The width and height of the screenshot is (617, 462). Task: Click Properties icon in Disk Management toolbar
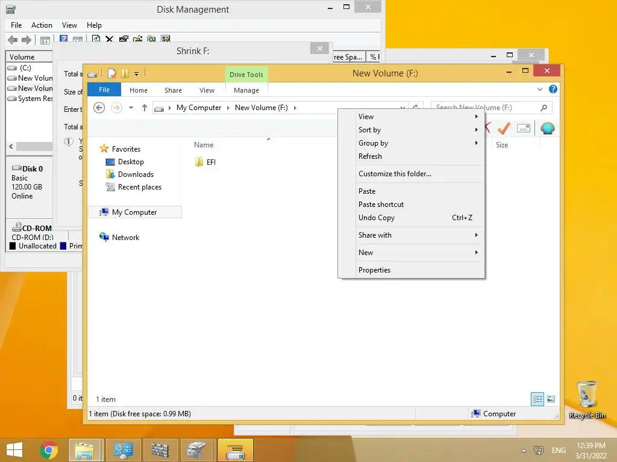click(x=124, y=39)
